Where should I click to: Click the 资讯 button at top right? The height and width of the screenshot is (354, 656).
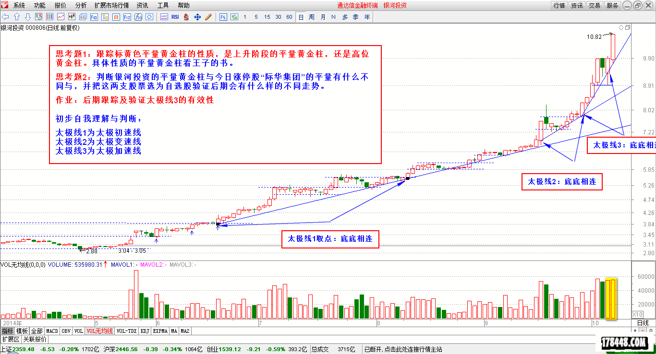pos(577,5)
